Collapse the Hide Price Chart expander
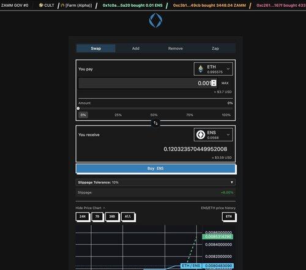The width and height of the screenshot is (306, 270). pyautogui.click(x=91, y=208)
